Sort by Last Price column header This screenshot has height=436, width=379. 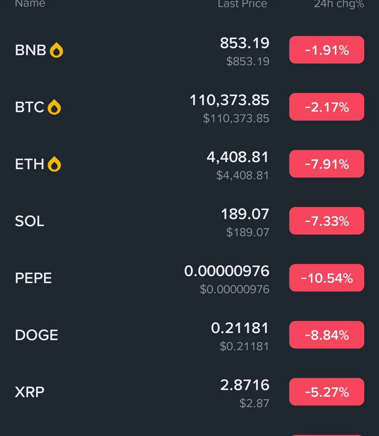(x=242, y=4)
